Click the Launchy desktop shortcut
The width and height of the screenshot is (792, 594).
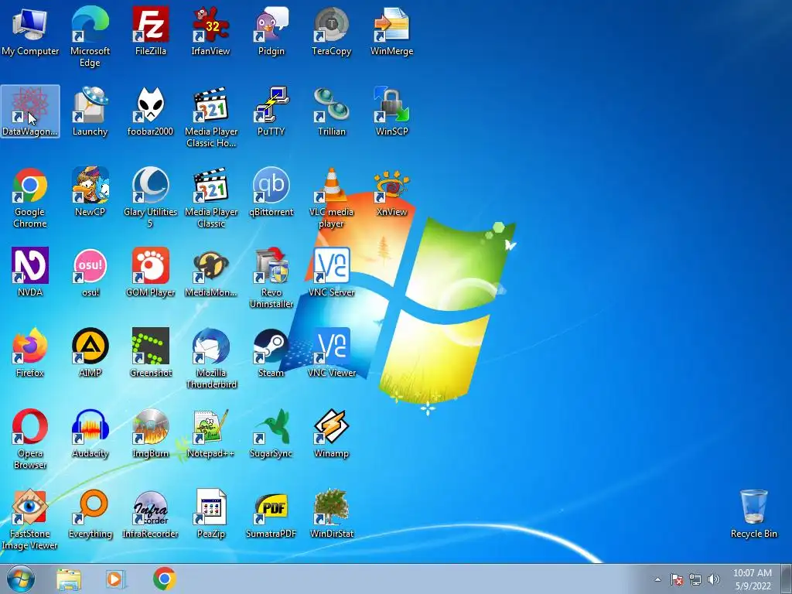click(90, 111)
